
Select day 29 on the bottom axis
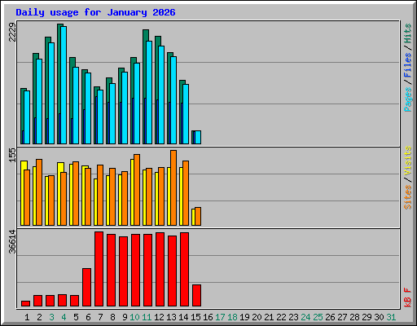click(x=367, y=317)
